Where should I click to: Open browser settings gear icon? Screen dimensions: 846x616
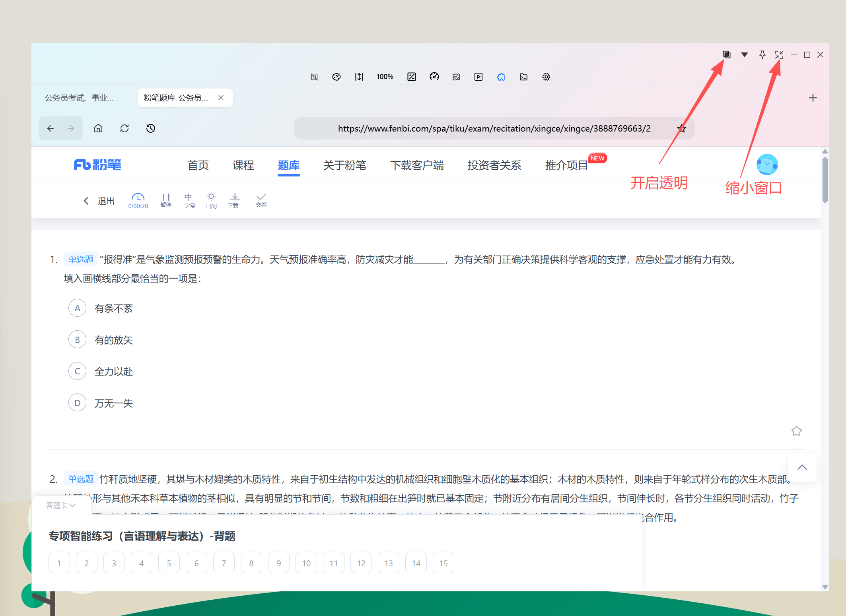[x=546, y=77]
